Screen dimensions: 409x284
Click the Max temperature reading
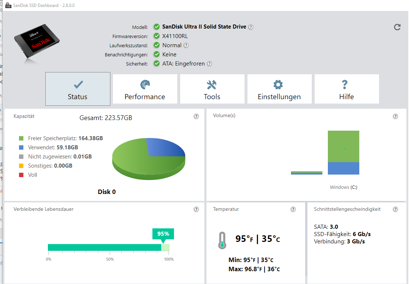point(254,269)
